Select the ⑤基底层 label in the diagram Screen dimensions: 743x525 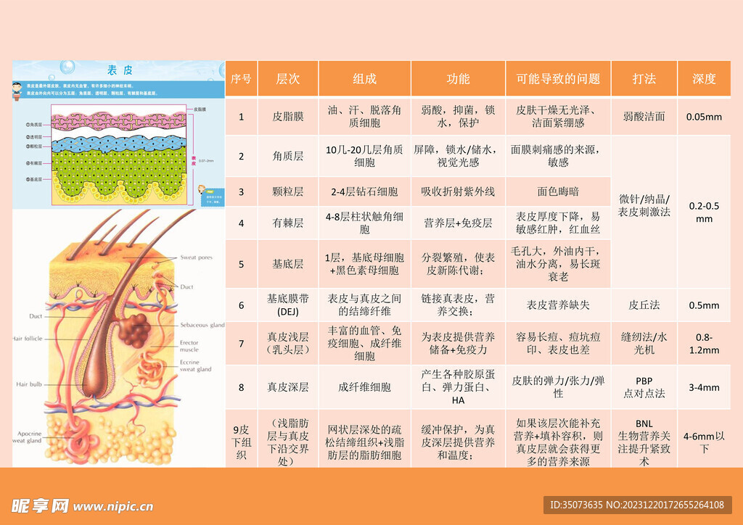click(34, 179)
